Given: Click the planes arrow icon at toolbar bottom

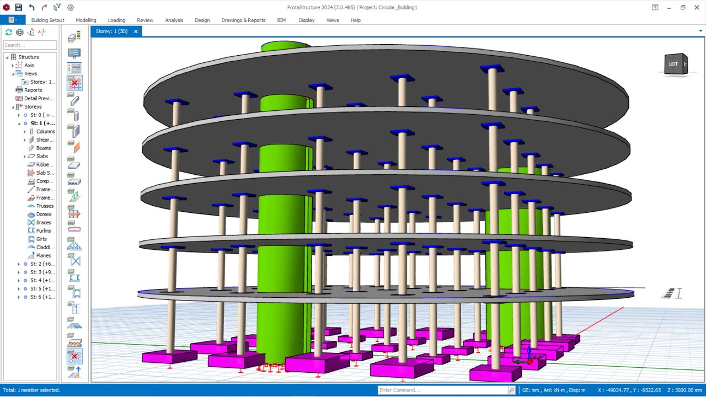Looking at the screenshot, I should pos(74,372).
